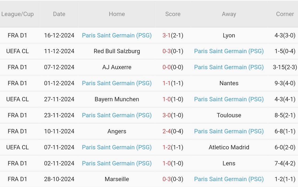Select the Score column header
298x187 pixels.
[x=173, y=14]
